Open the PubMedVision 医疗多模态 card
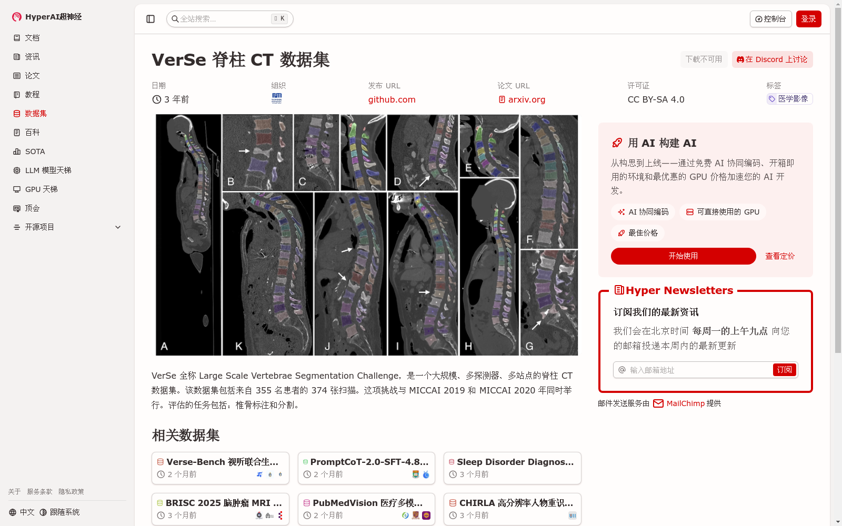The height and width of the screenshot is (526, 842). click(x=366, y=509)
